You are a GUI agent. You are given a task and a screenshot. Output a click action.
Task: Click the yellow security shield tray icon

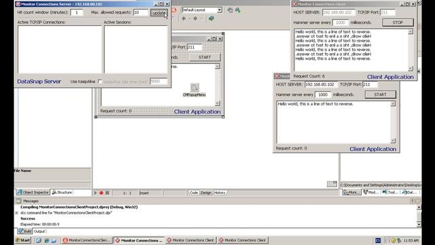click(x=393, y=240)
